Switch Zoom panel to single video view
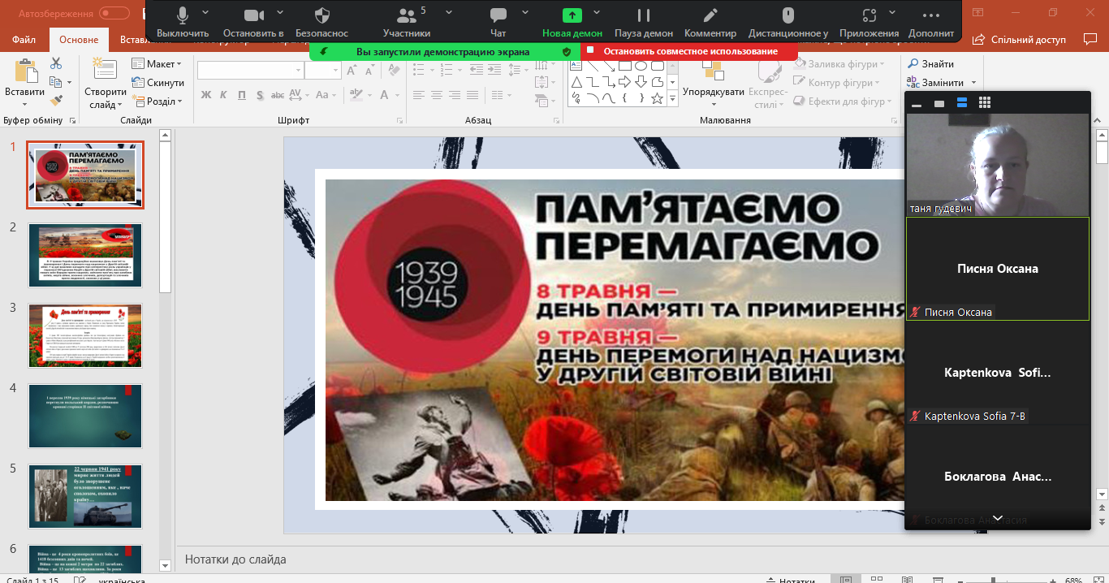 (939, 103)
